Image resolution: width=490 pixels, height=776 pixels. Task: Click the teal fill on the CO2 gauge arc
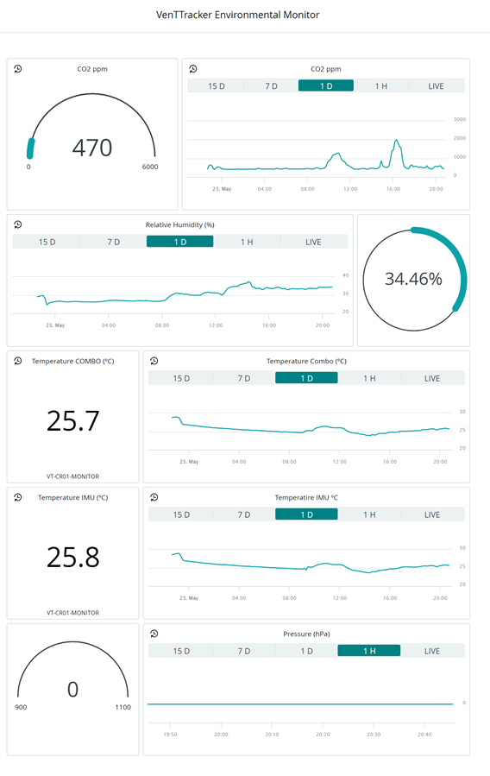pos(30,148)
